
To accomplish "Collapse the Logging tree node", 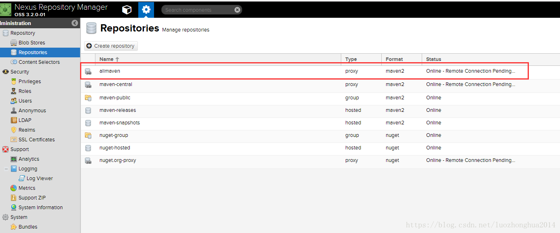I will (6, 169).
